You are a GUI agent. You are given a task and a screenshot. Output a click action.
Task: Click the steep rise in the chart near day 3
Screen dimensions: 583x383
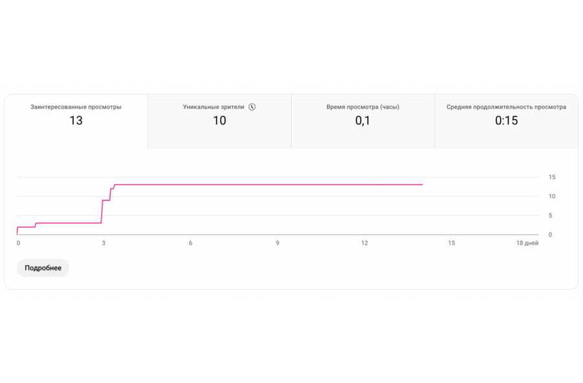click(x=102, y=212)
